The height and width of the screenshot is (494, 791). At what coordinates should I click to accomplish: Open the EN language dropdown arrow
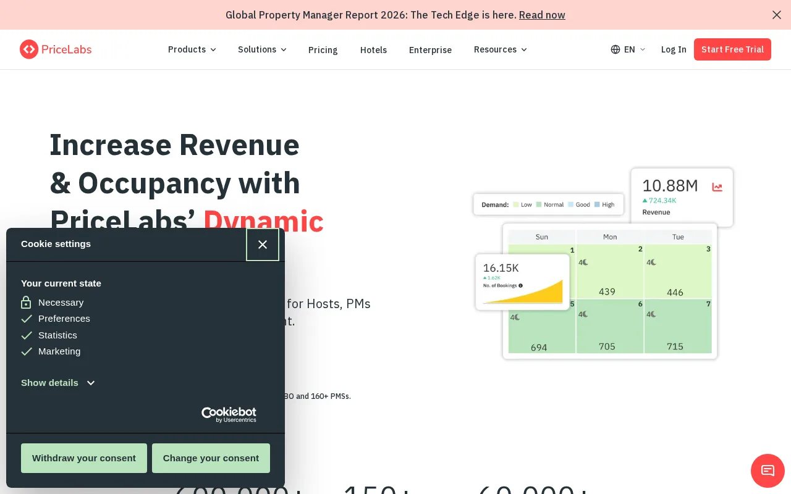coord(643,49)
